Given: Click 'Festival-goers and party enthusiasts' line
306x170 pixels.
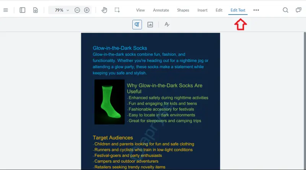Looking at the screenshot, I should [127, 155].
